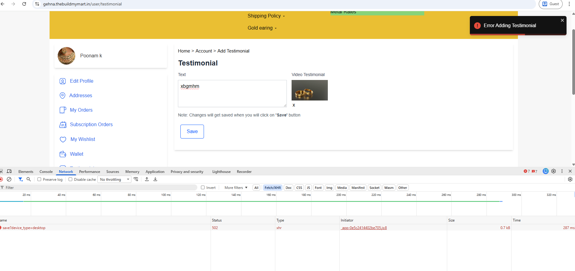Open the More filters dropdown

click(x=236, y=187)
